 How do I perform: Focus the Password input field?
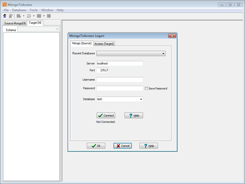click(120, 88)
